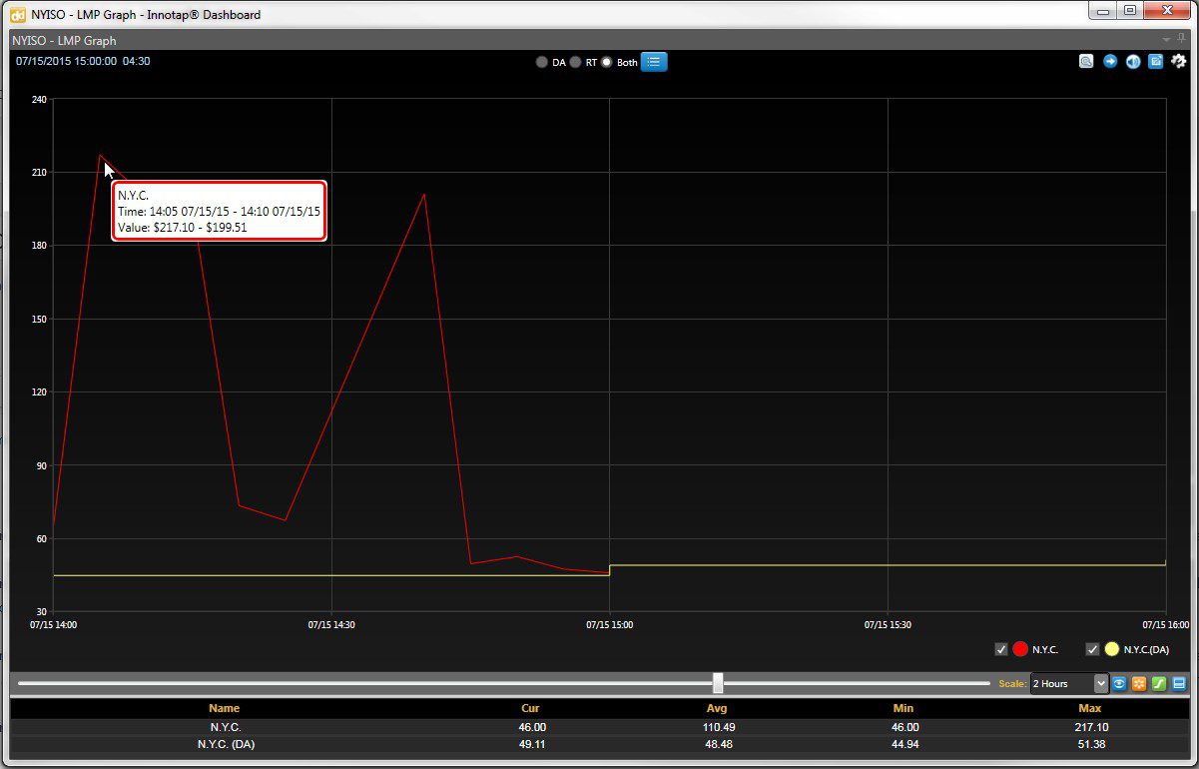The image size is (1199, 769).
Task: Open the panel header dropdown arrow
Action: tap(1166, 40)
